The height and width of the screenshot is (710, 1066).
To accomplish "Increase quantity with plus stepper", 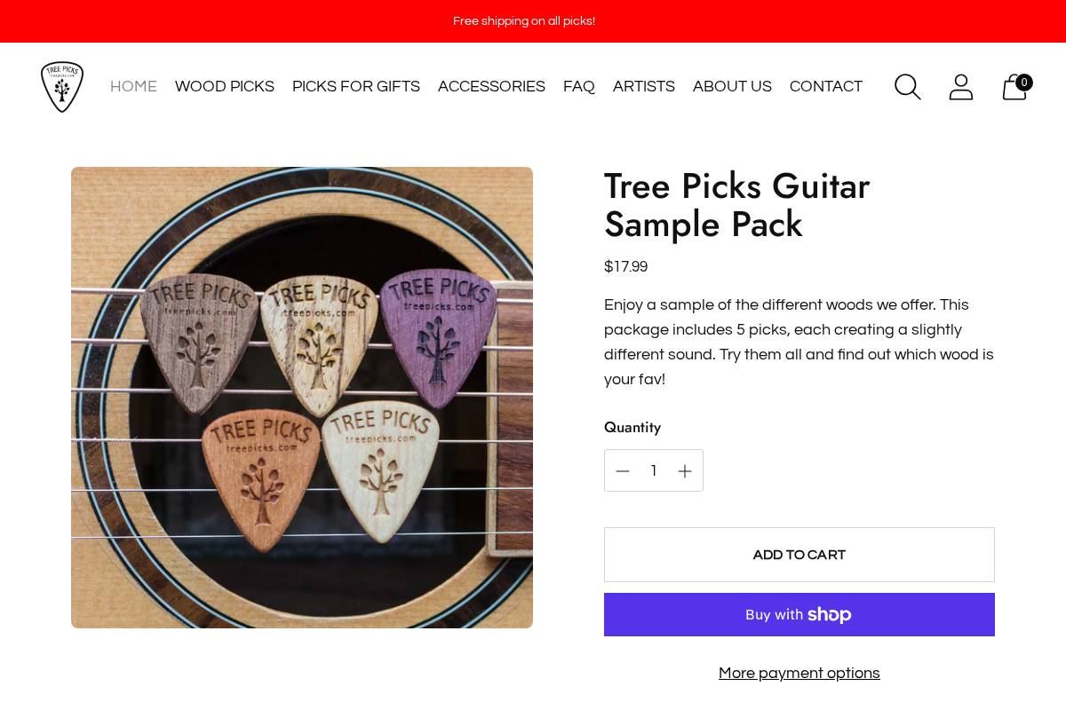I will point(685,470).
